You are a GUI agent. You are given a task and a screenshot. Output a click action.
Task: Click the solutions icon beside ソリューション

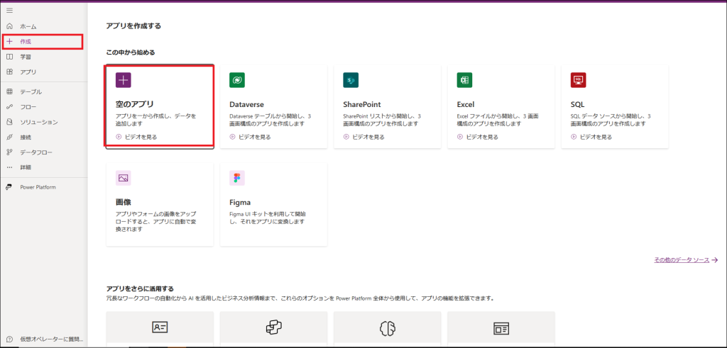tap(9, 122)
